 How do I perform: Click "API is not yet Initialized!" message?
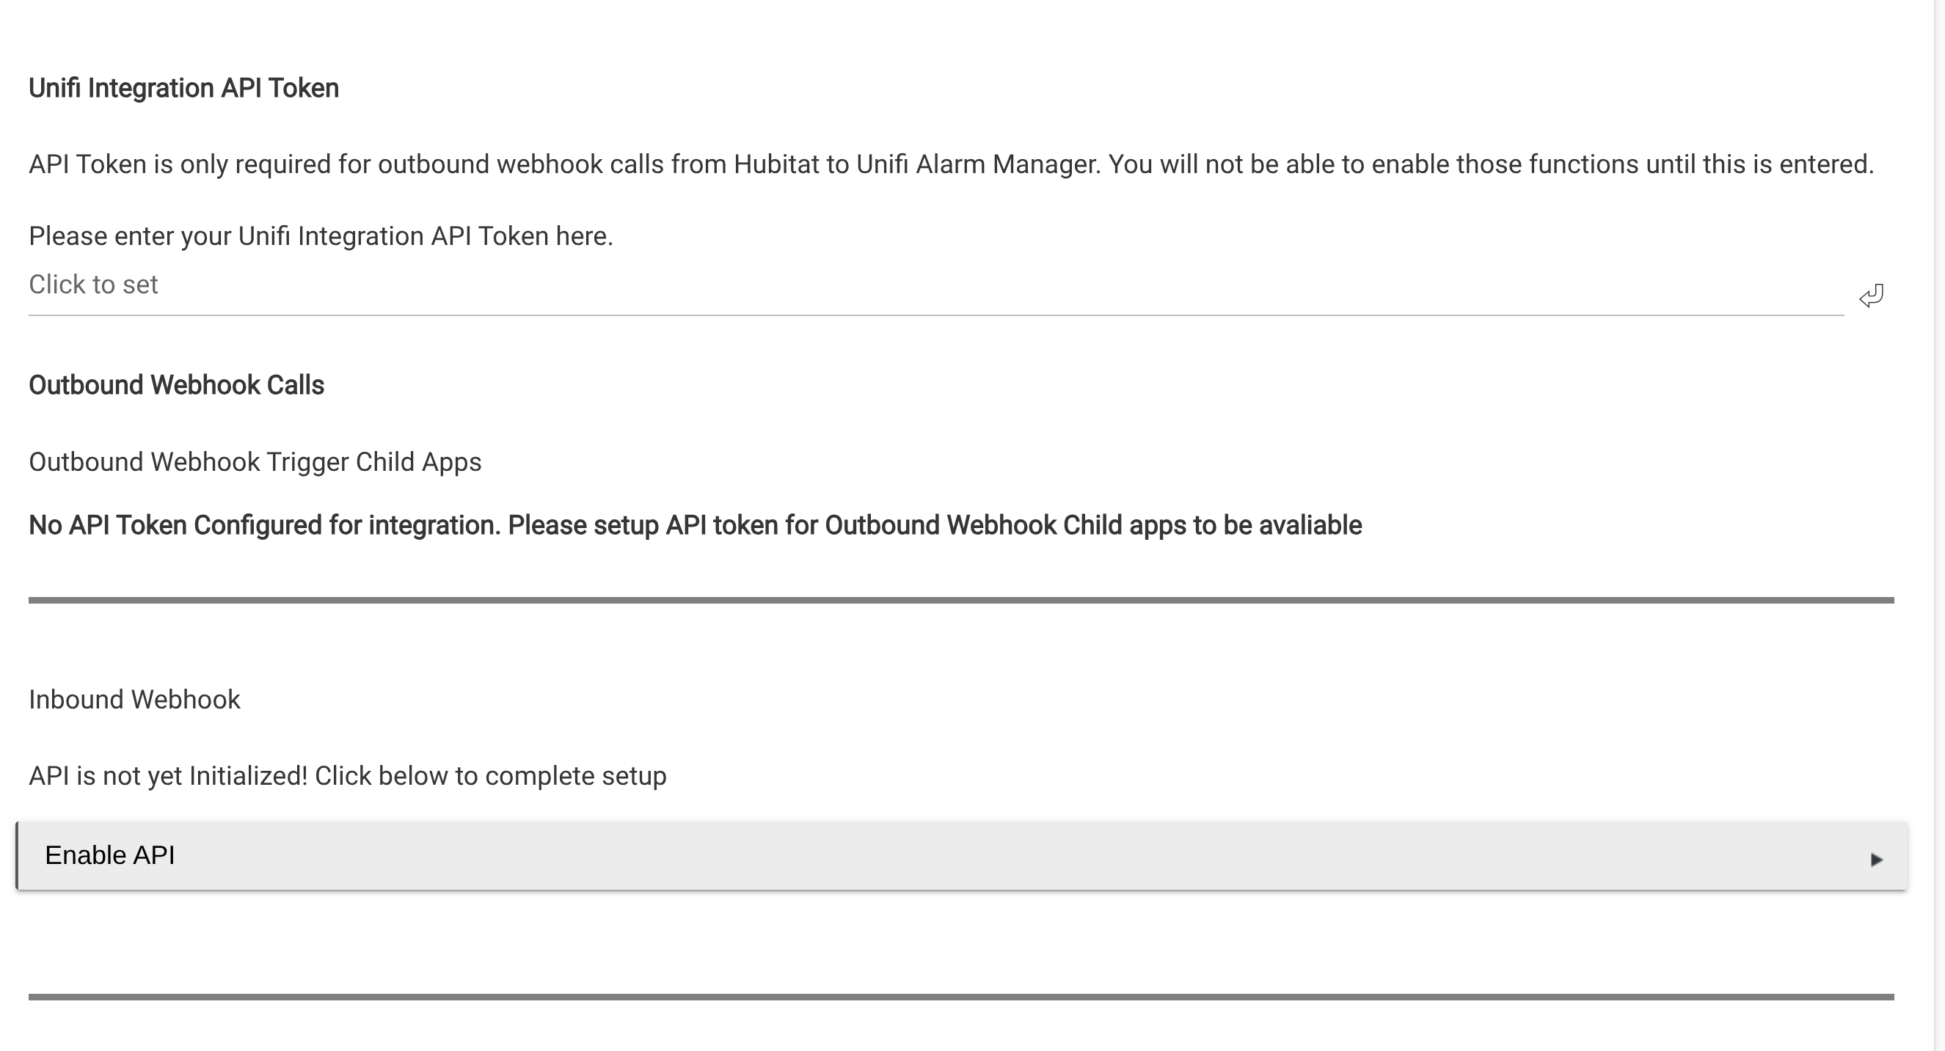click(x=168, y=776)
